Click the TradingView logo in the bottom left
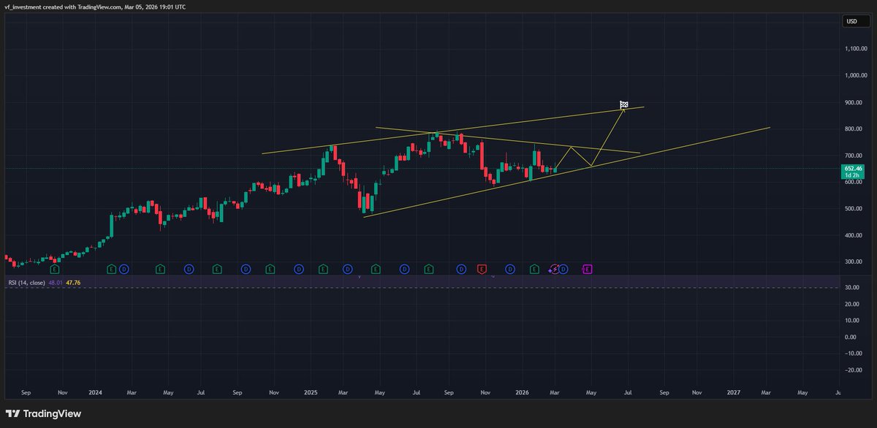The image size is (877, 428). point(44,413)
